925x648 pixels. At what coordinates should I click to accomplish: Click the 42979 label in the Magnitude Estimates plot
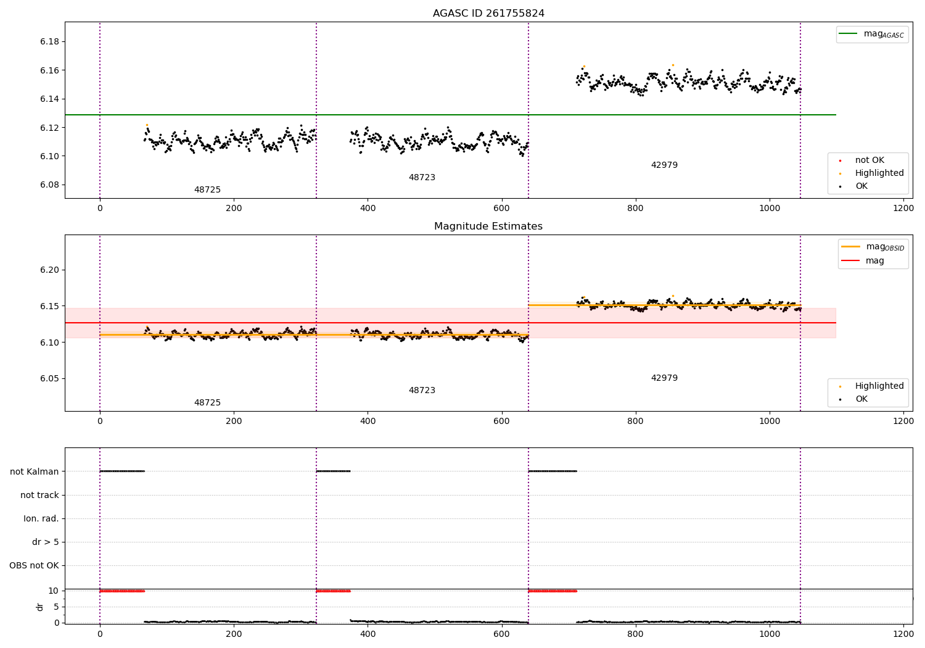click(x=664, y=378)
